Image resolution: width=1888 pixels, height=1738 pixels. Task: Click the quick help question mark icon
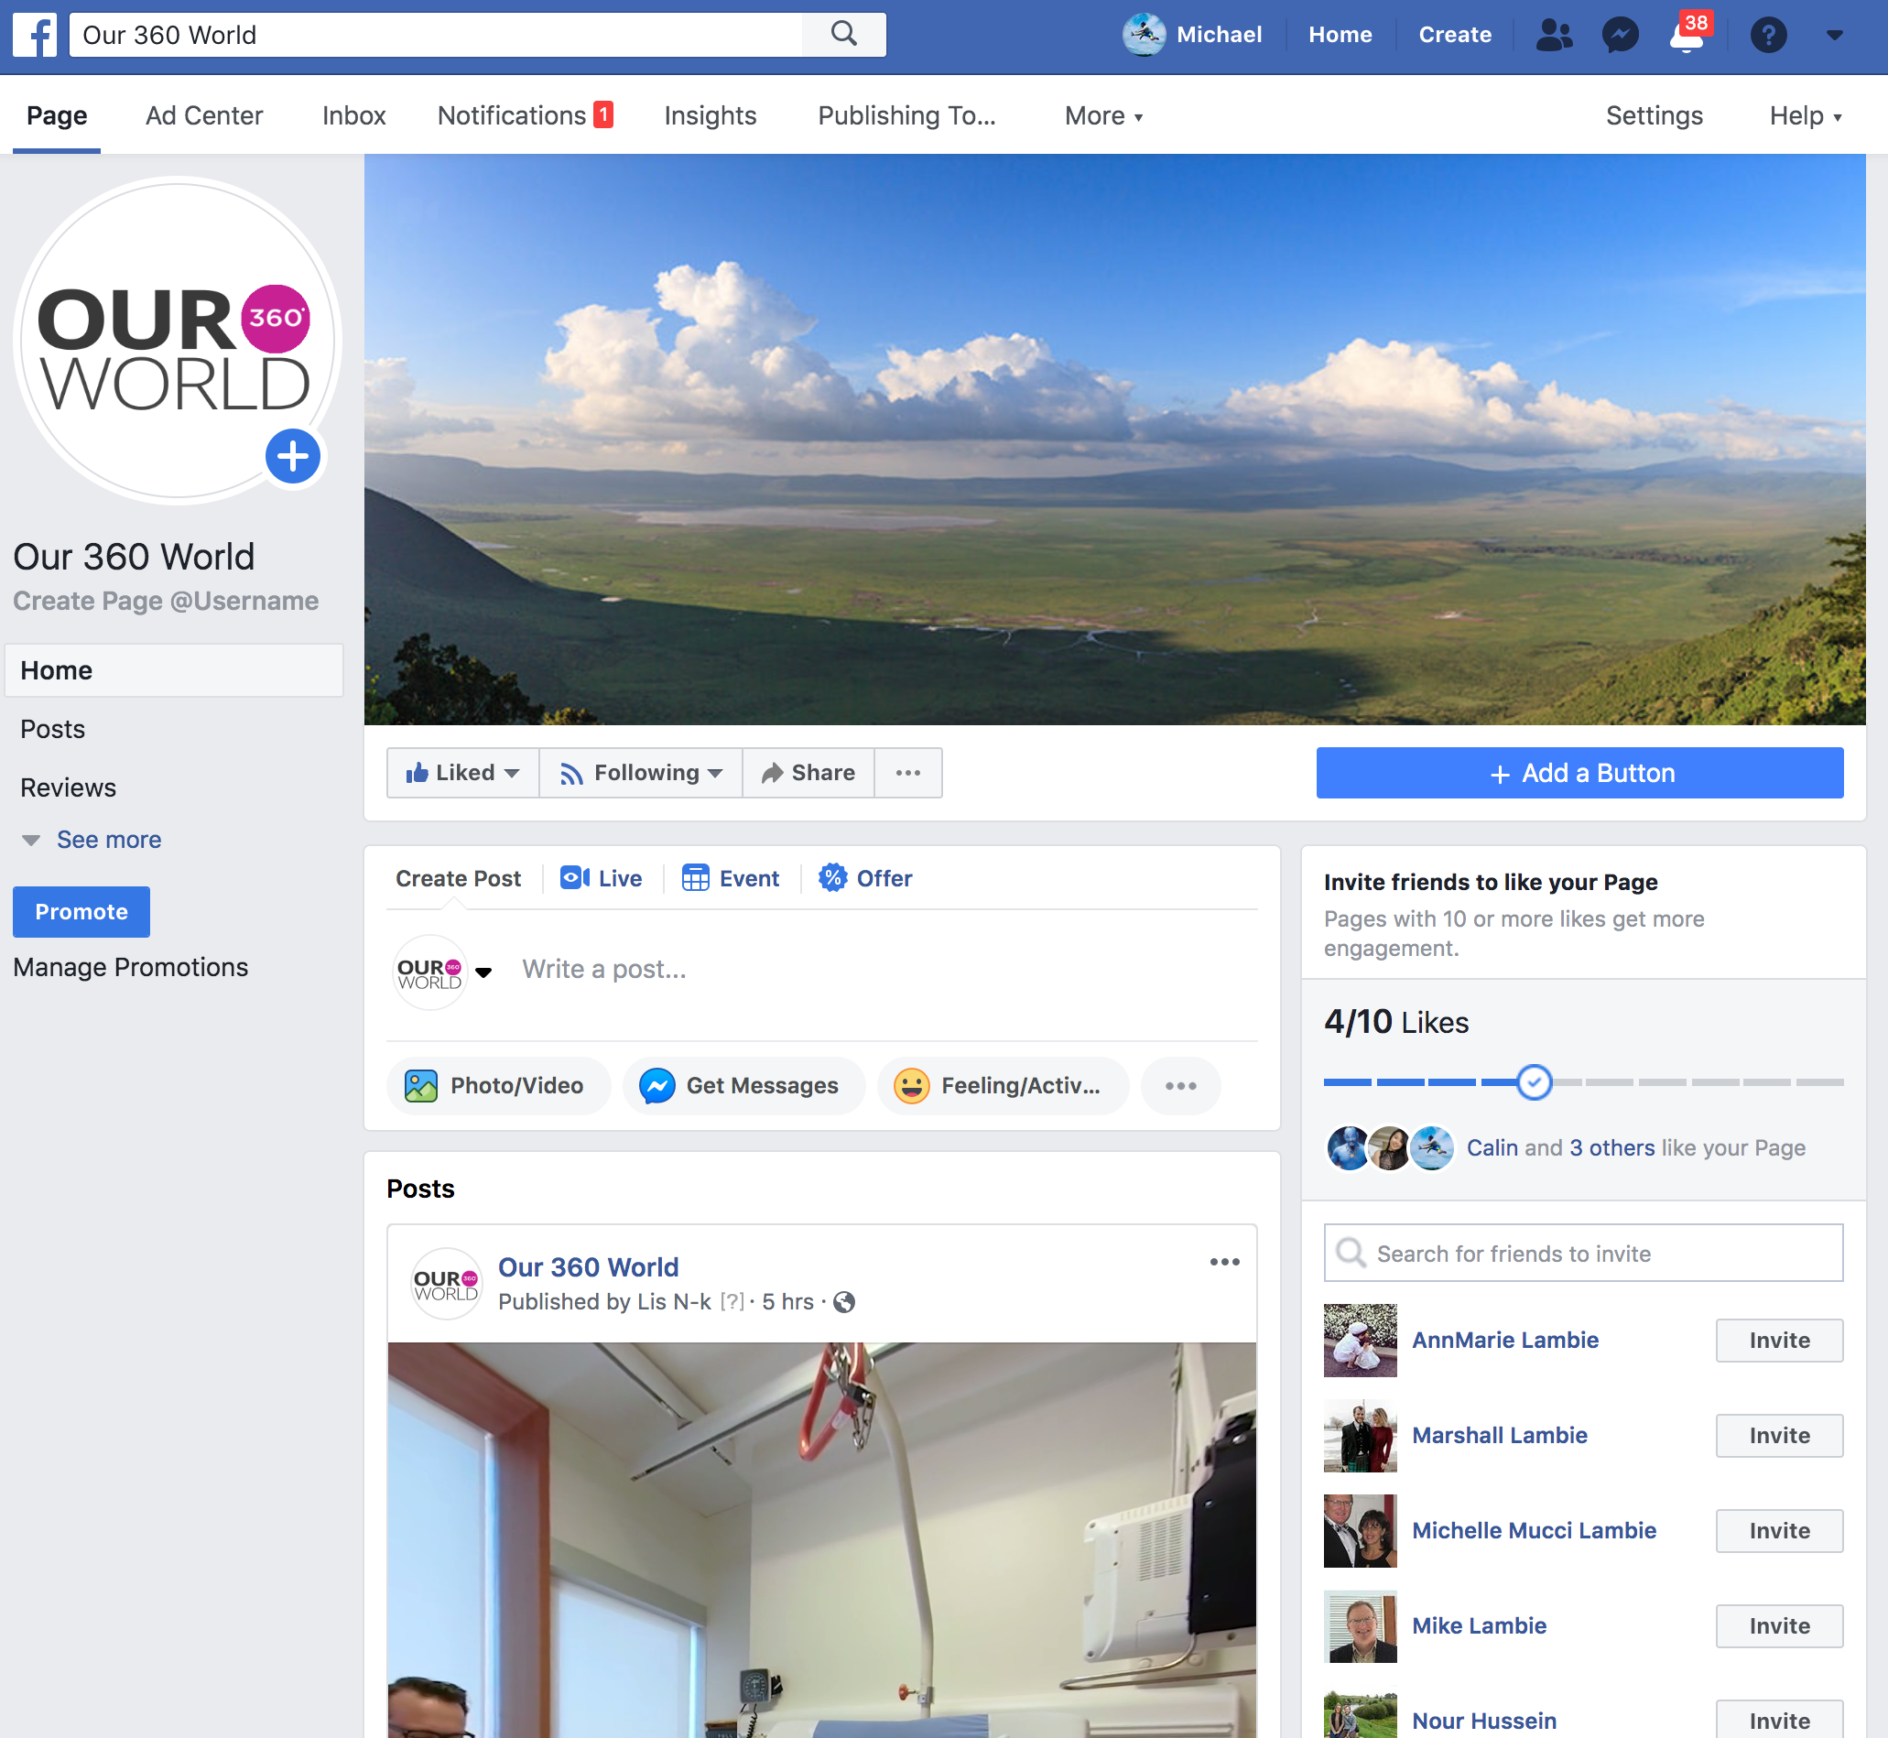(1768, 35)
